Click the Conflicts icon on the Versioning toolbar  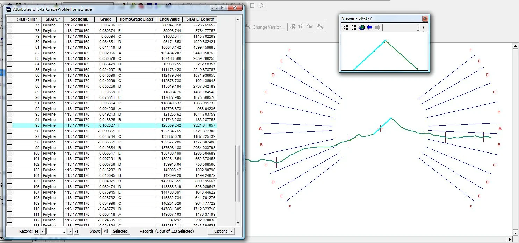310,26
